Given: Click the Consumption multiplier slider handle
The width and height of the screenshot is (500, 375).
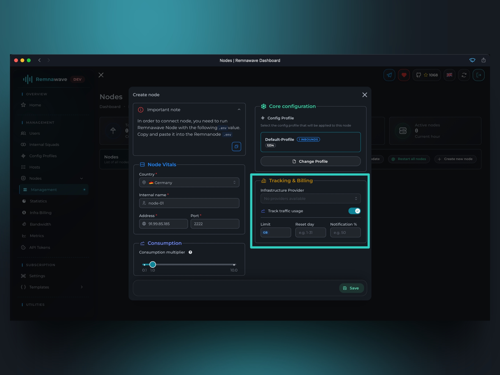Looking at the screenshot, I should [153, 264].
